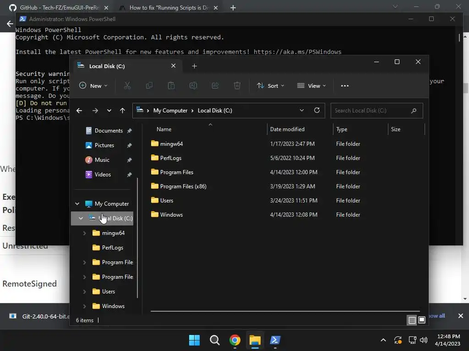Close the Local Disk (C:) Explorer tab
This screenshot has width=469, height=351.
[x=173, y=66]
